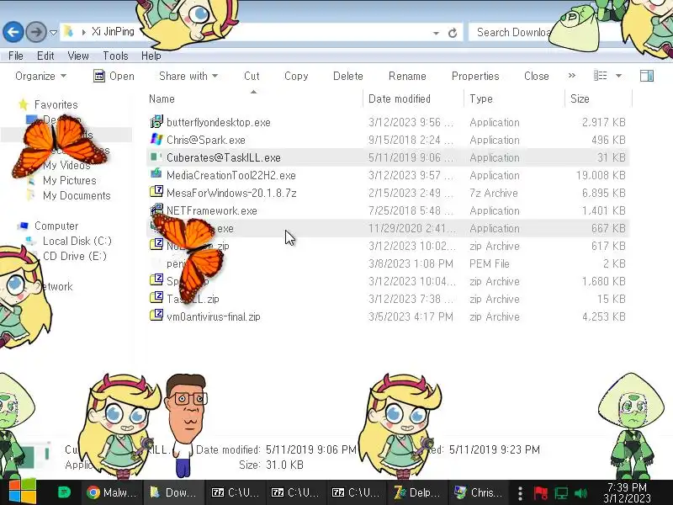Screen dimensions: 673x505
Task: Select the butterflyondesktop.exe icon
Action: coord(156,122)
